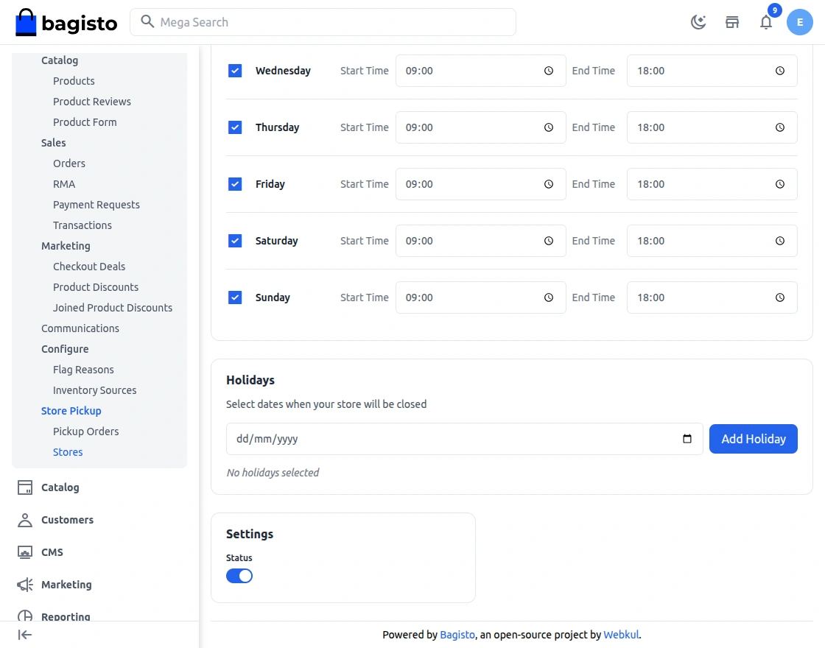Click the Catalog main menu icon
Viewport: 825px width, 648px height.
point(25,487)
